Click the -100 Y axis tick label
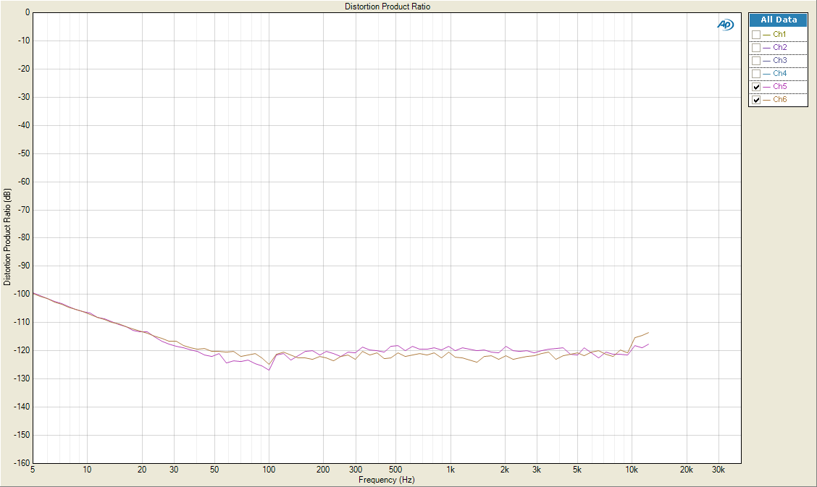Image resolution: width=817 pixels, height=487 pixels. click(21, 294)
